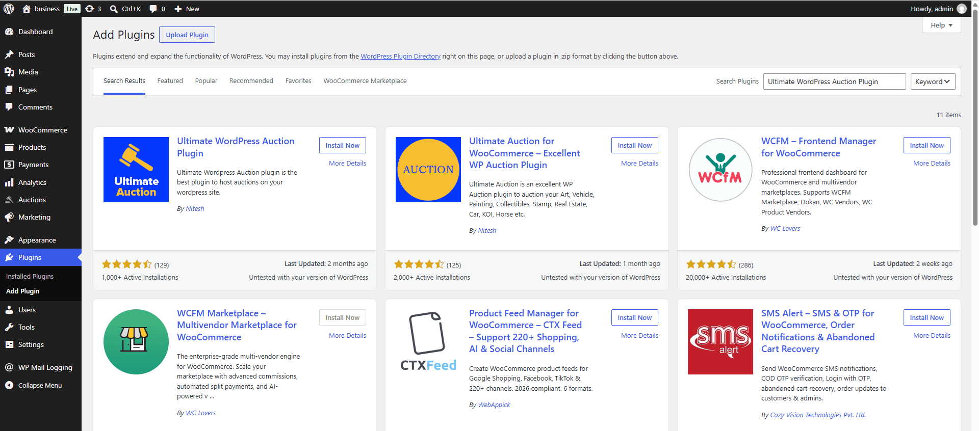Click the Collapse Menu arrow icon
The width and height of the screenshot is (979, 431).
pyautogui.click(x=9, y=385)
